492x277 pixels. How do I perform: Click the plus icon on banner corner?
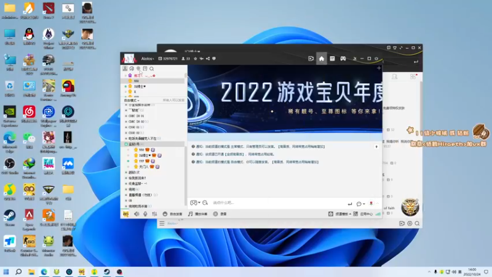click(379, 68)
